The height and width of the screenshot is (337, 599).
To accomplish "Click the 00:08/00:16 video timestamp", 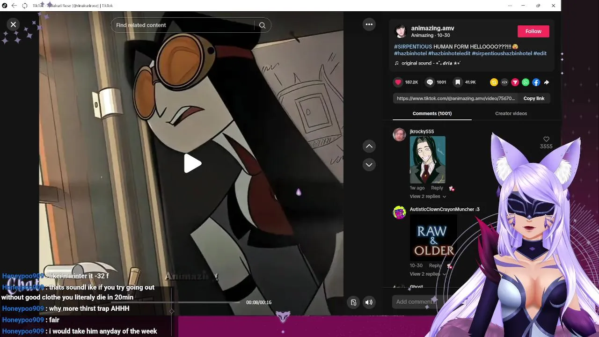I will click(x=259, y=302).
